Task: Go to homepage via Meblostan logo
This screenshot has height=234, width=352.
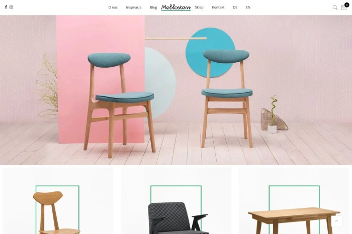Action: (x=176, y=8)
